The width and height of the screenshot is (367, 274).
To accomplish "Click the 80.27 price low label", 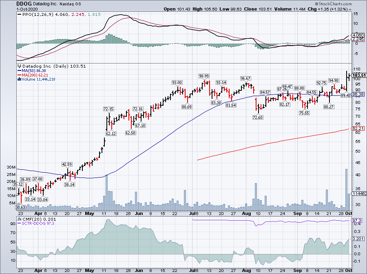I will (329, 107).
